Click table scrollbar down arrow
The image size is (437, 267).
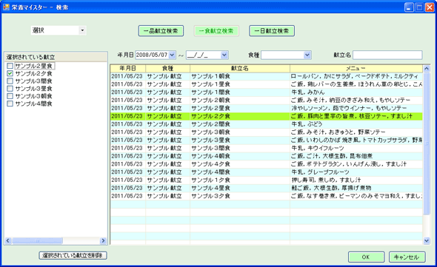click(x=427, y=240)
